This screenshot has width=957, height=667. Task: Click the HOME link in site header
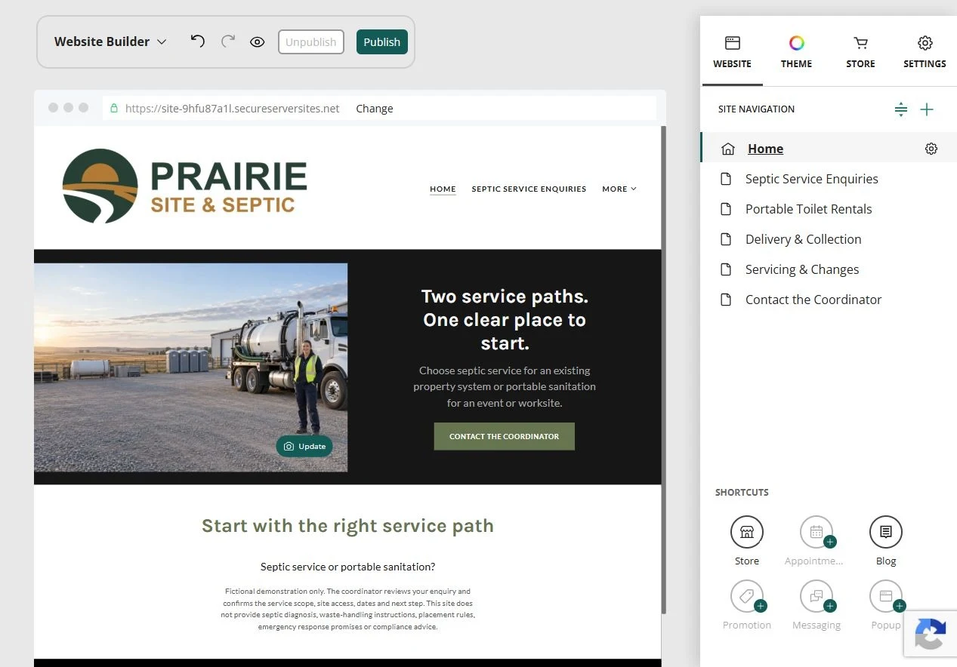tap(443, 189)
